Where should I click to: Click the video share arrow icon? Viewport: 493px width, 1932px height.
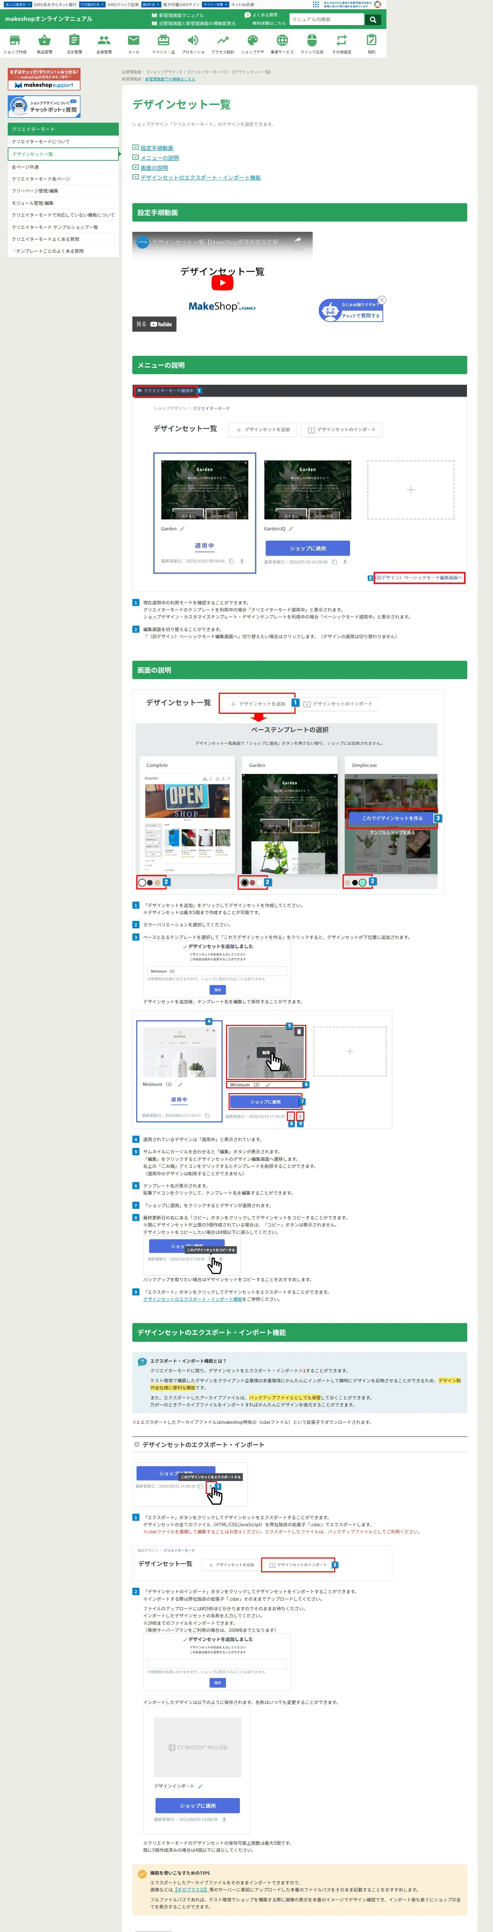(298, 240)
